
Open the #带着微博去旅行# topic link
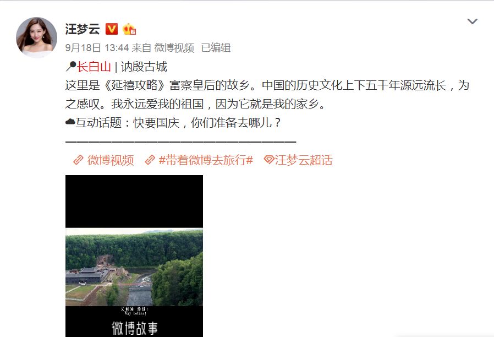206,160
